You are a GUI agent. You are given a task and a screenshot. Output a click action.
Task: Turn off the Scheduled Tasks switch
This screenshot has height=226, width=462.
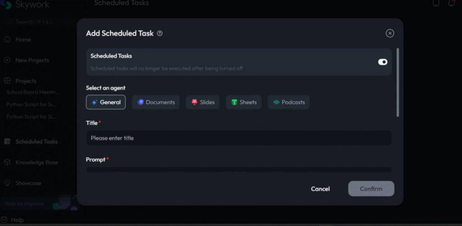tap(383, 62)
